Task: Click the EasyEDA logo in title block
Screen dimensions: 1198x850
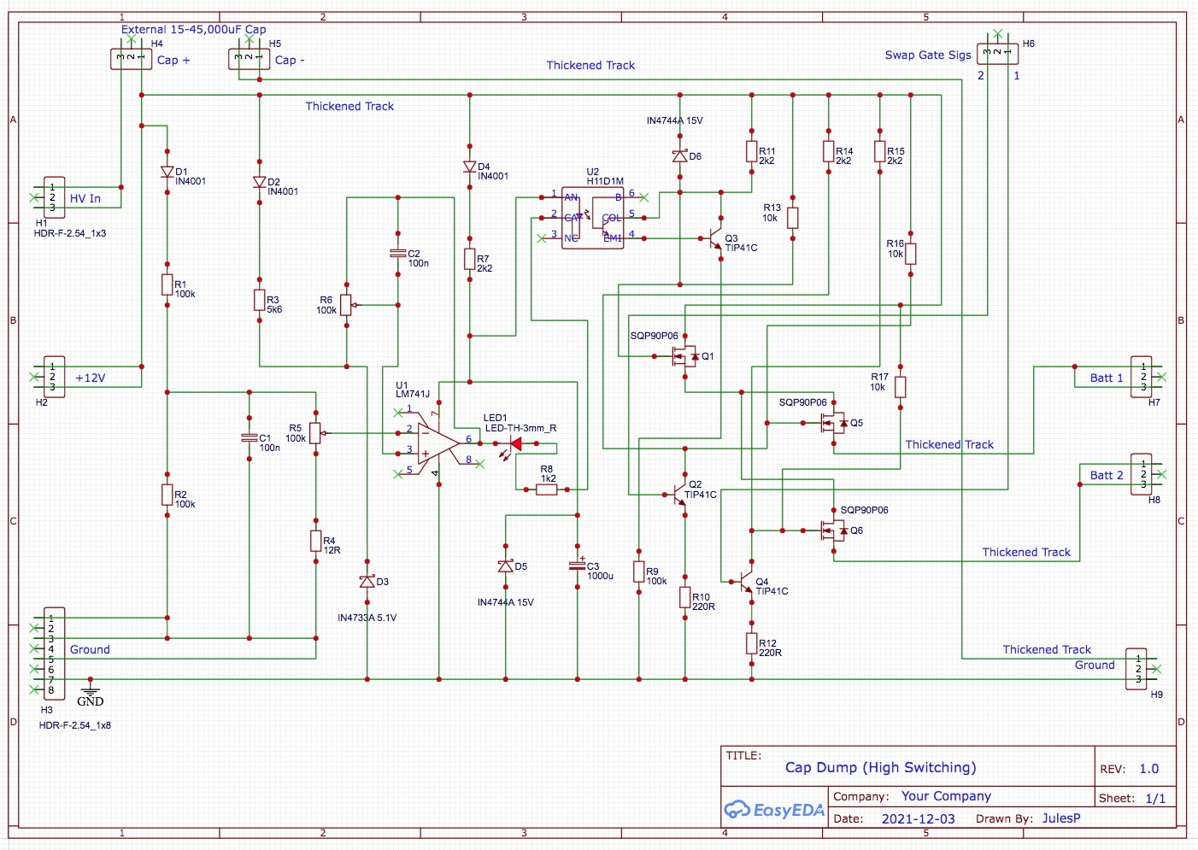Action: pos(774,809)
